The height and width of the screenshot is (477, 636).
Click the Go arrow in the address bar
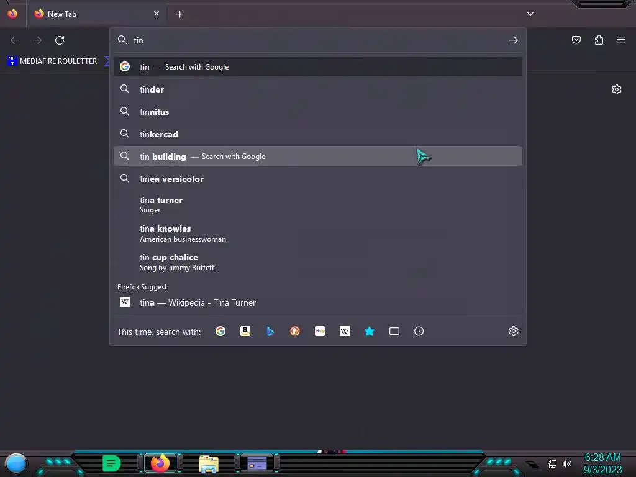[514, 40]
